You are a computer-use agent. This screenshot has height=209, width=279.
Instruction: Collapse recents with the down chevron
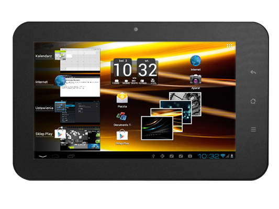43,156
